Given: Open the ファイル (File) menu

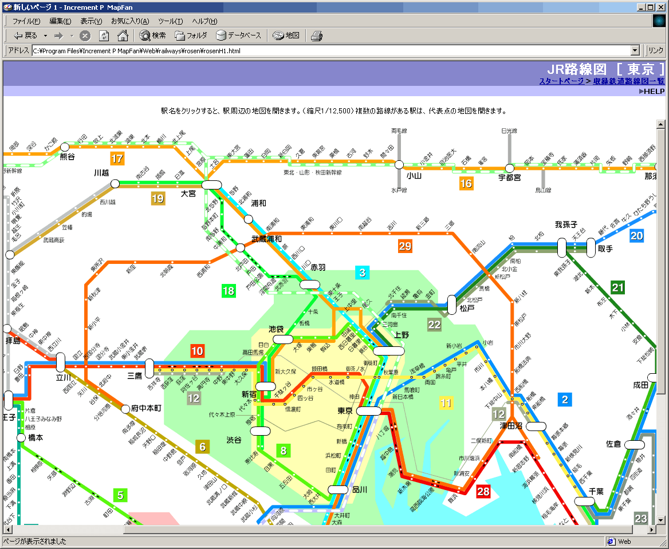Looking at the screenshot, I should pos(26,21).
